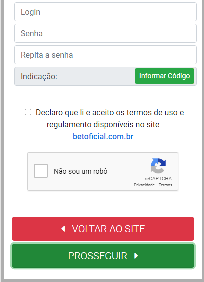Open the betoficial.com.br link

point(103,137)
